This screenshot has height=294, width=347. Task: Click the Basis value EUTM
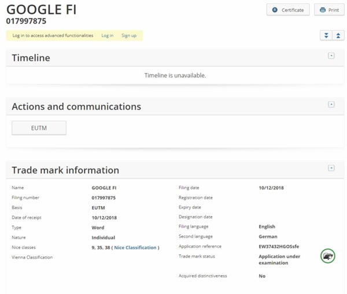coord(98,208)
